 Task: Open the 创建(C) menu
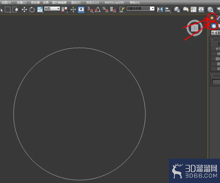pyautogui.click(x=21, y=2)
